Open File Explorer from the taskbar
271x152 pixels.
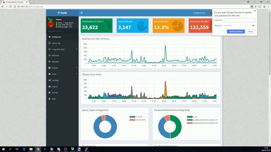tap(31, 149)
